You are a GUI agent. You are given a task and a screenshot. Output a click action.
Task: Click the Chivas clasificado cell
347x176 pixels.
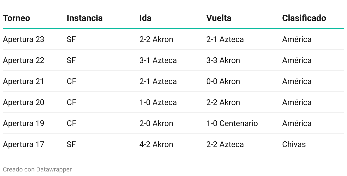pos(294,144)
